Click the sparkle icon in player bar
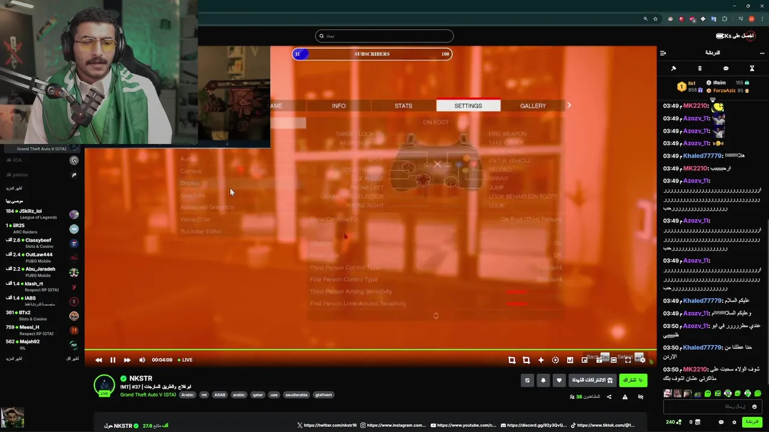 pos(541,360)
